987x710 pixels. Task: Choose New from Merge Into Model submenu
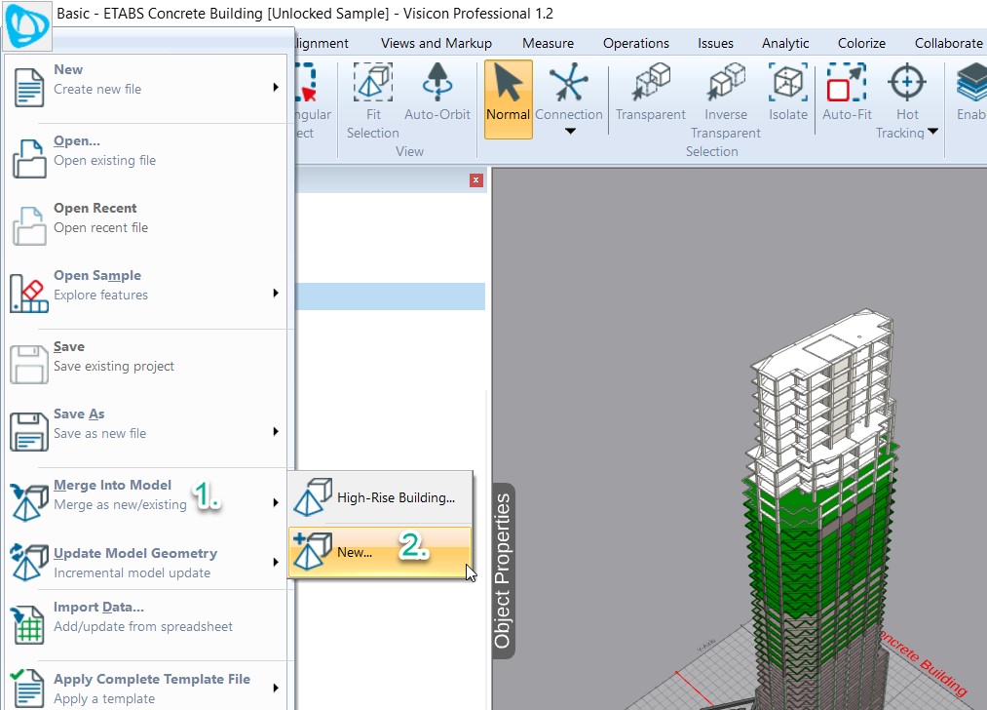tap(380, 550)
